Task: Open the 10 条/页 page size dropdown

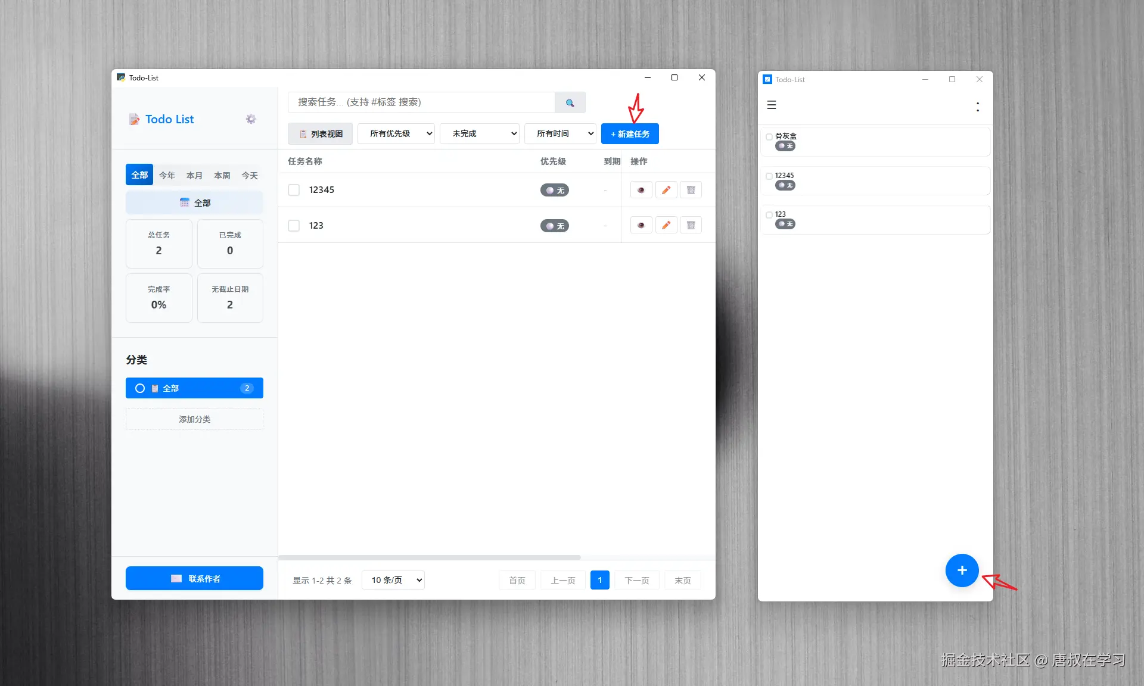Action: tap(393, 580)
